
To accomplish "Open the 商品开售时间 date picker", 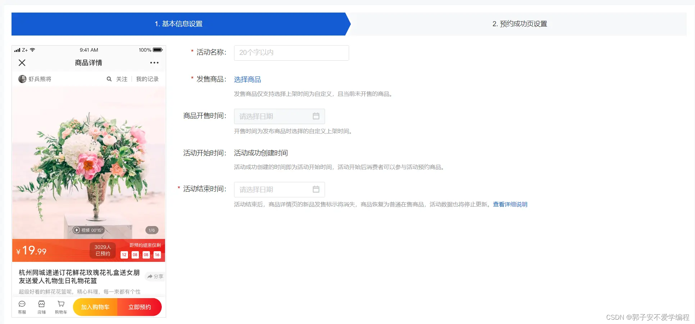I will click(279, 116).
